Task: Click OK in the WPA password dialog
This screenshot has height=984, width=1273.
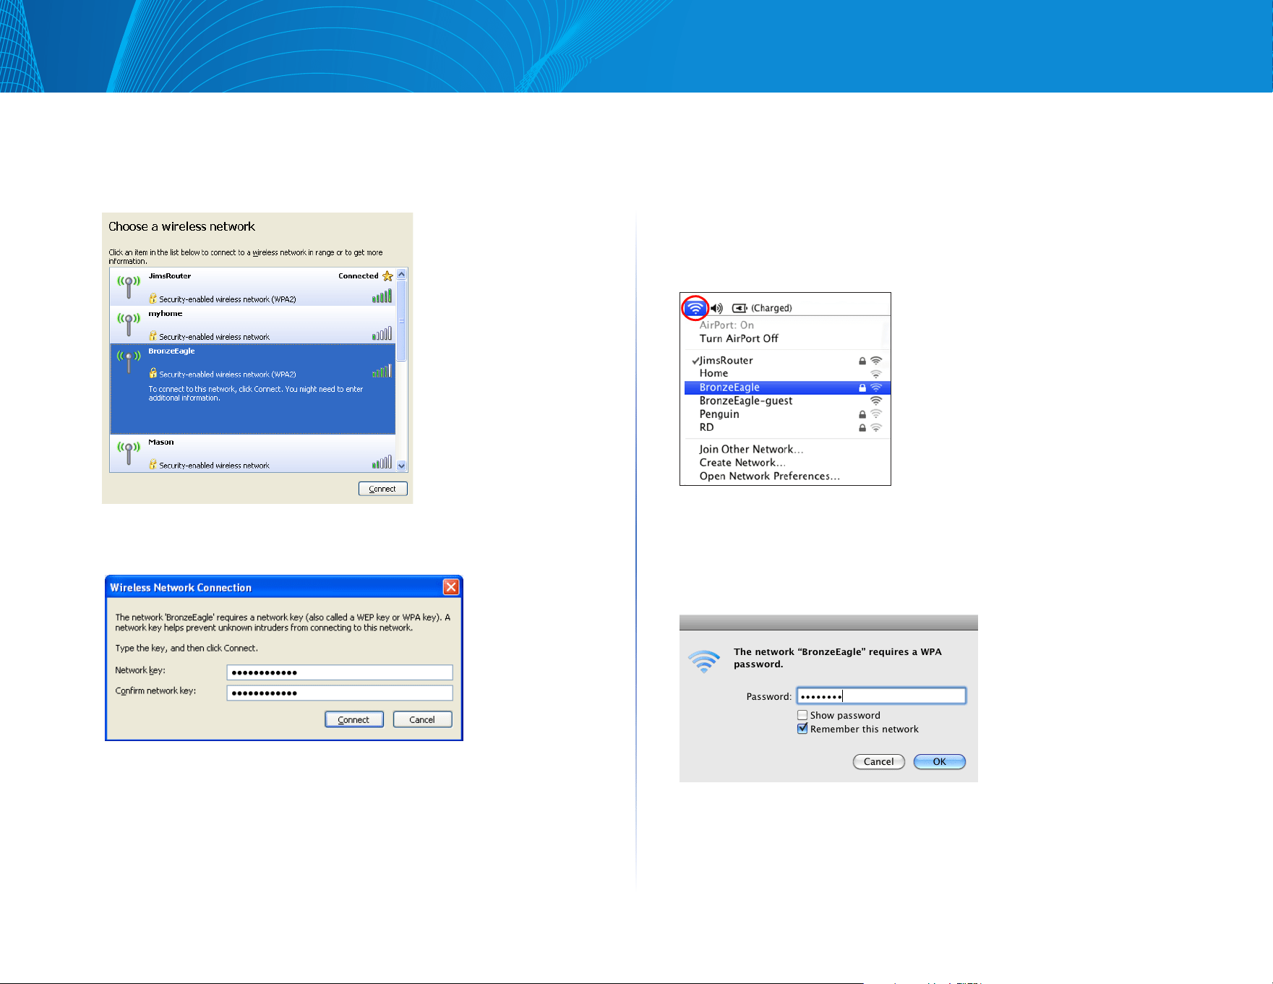Action: coord(939,761)
